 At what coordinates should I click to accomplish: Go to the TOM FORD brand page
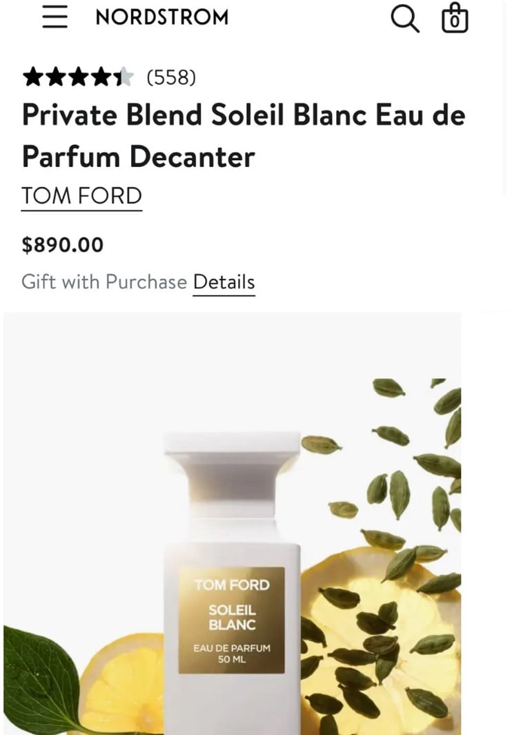pyautogui.click(x=81, y=196)
